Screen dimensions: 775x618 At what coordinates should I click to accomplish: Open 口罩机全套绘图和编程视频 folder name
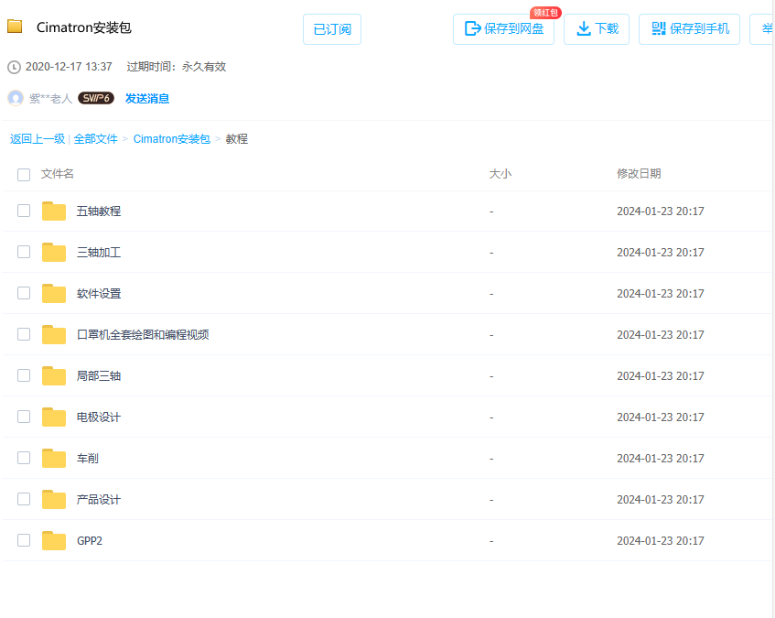[x=143, y=335]
